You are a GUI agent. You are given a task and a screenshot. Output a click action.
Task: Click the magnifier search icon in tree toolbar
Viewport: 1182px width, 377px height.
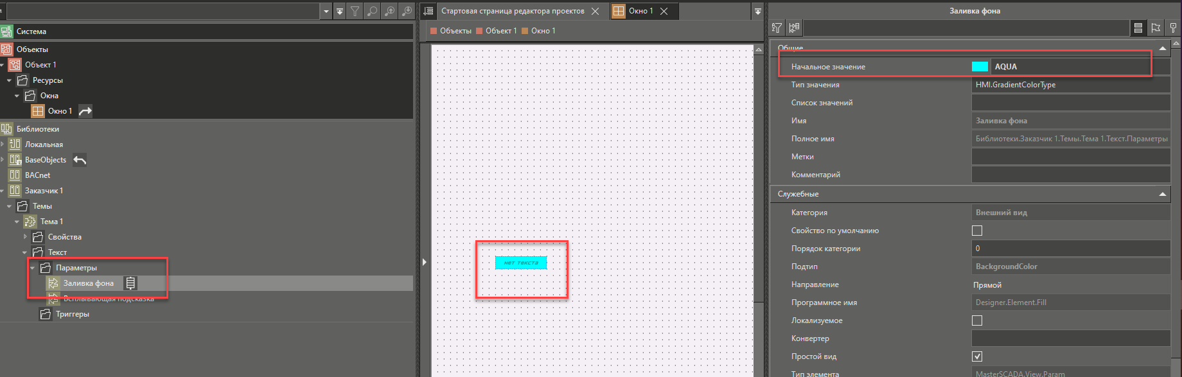coord(372,12)
